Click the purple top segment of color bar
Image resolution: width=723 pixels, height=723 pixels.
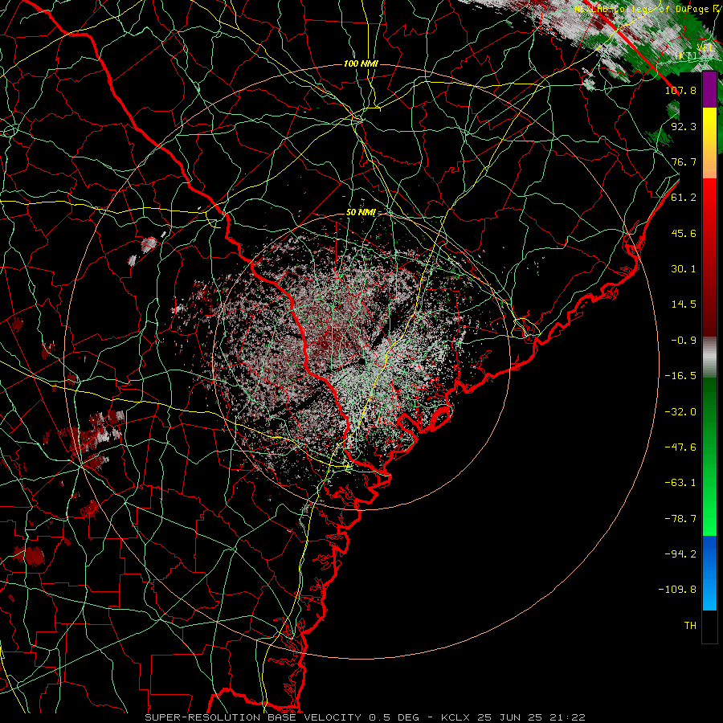tap(709, 90)
